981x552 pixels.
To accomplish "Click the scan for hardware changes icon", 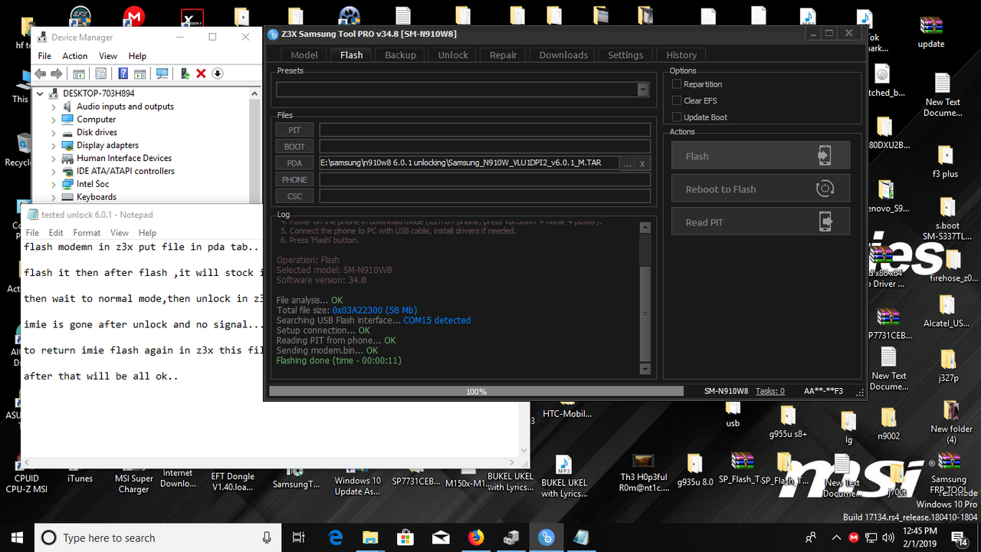I will [x=162, y=74].
